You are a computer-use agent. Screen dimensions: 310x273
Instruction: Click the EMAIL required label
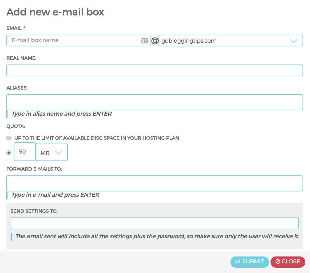(16, 28)
